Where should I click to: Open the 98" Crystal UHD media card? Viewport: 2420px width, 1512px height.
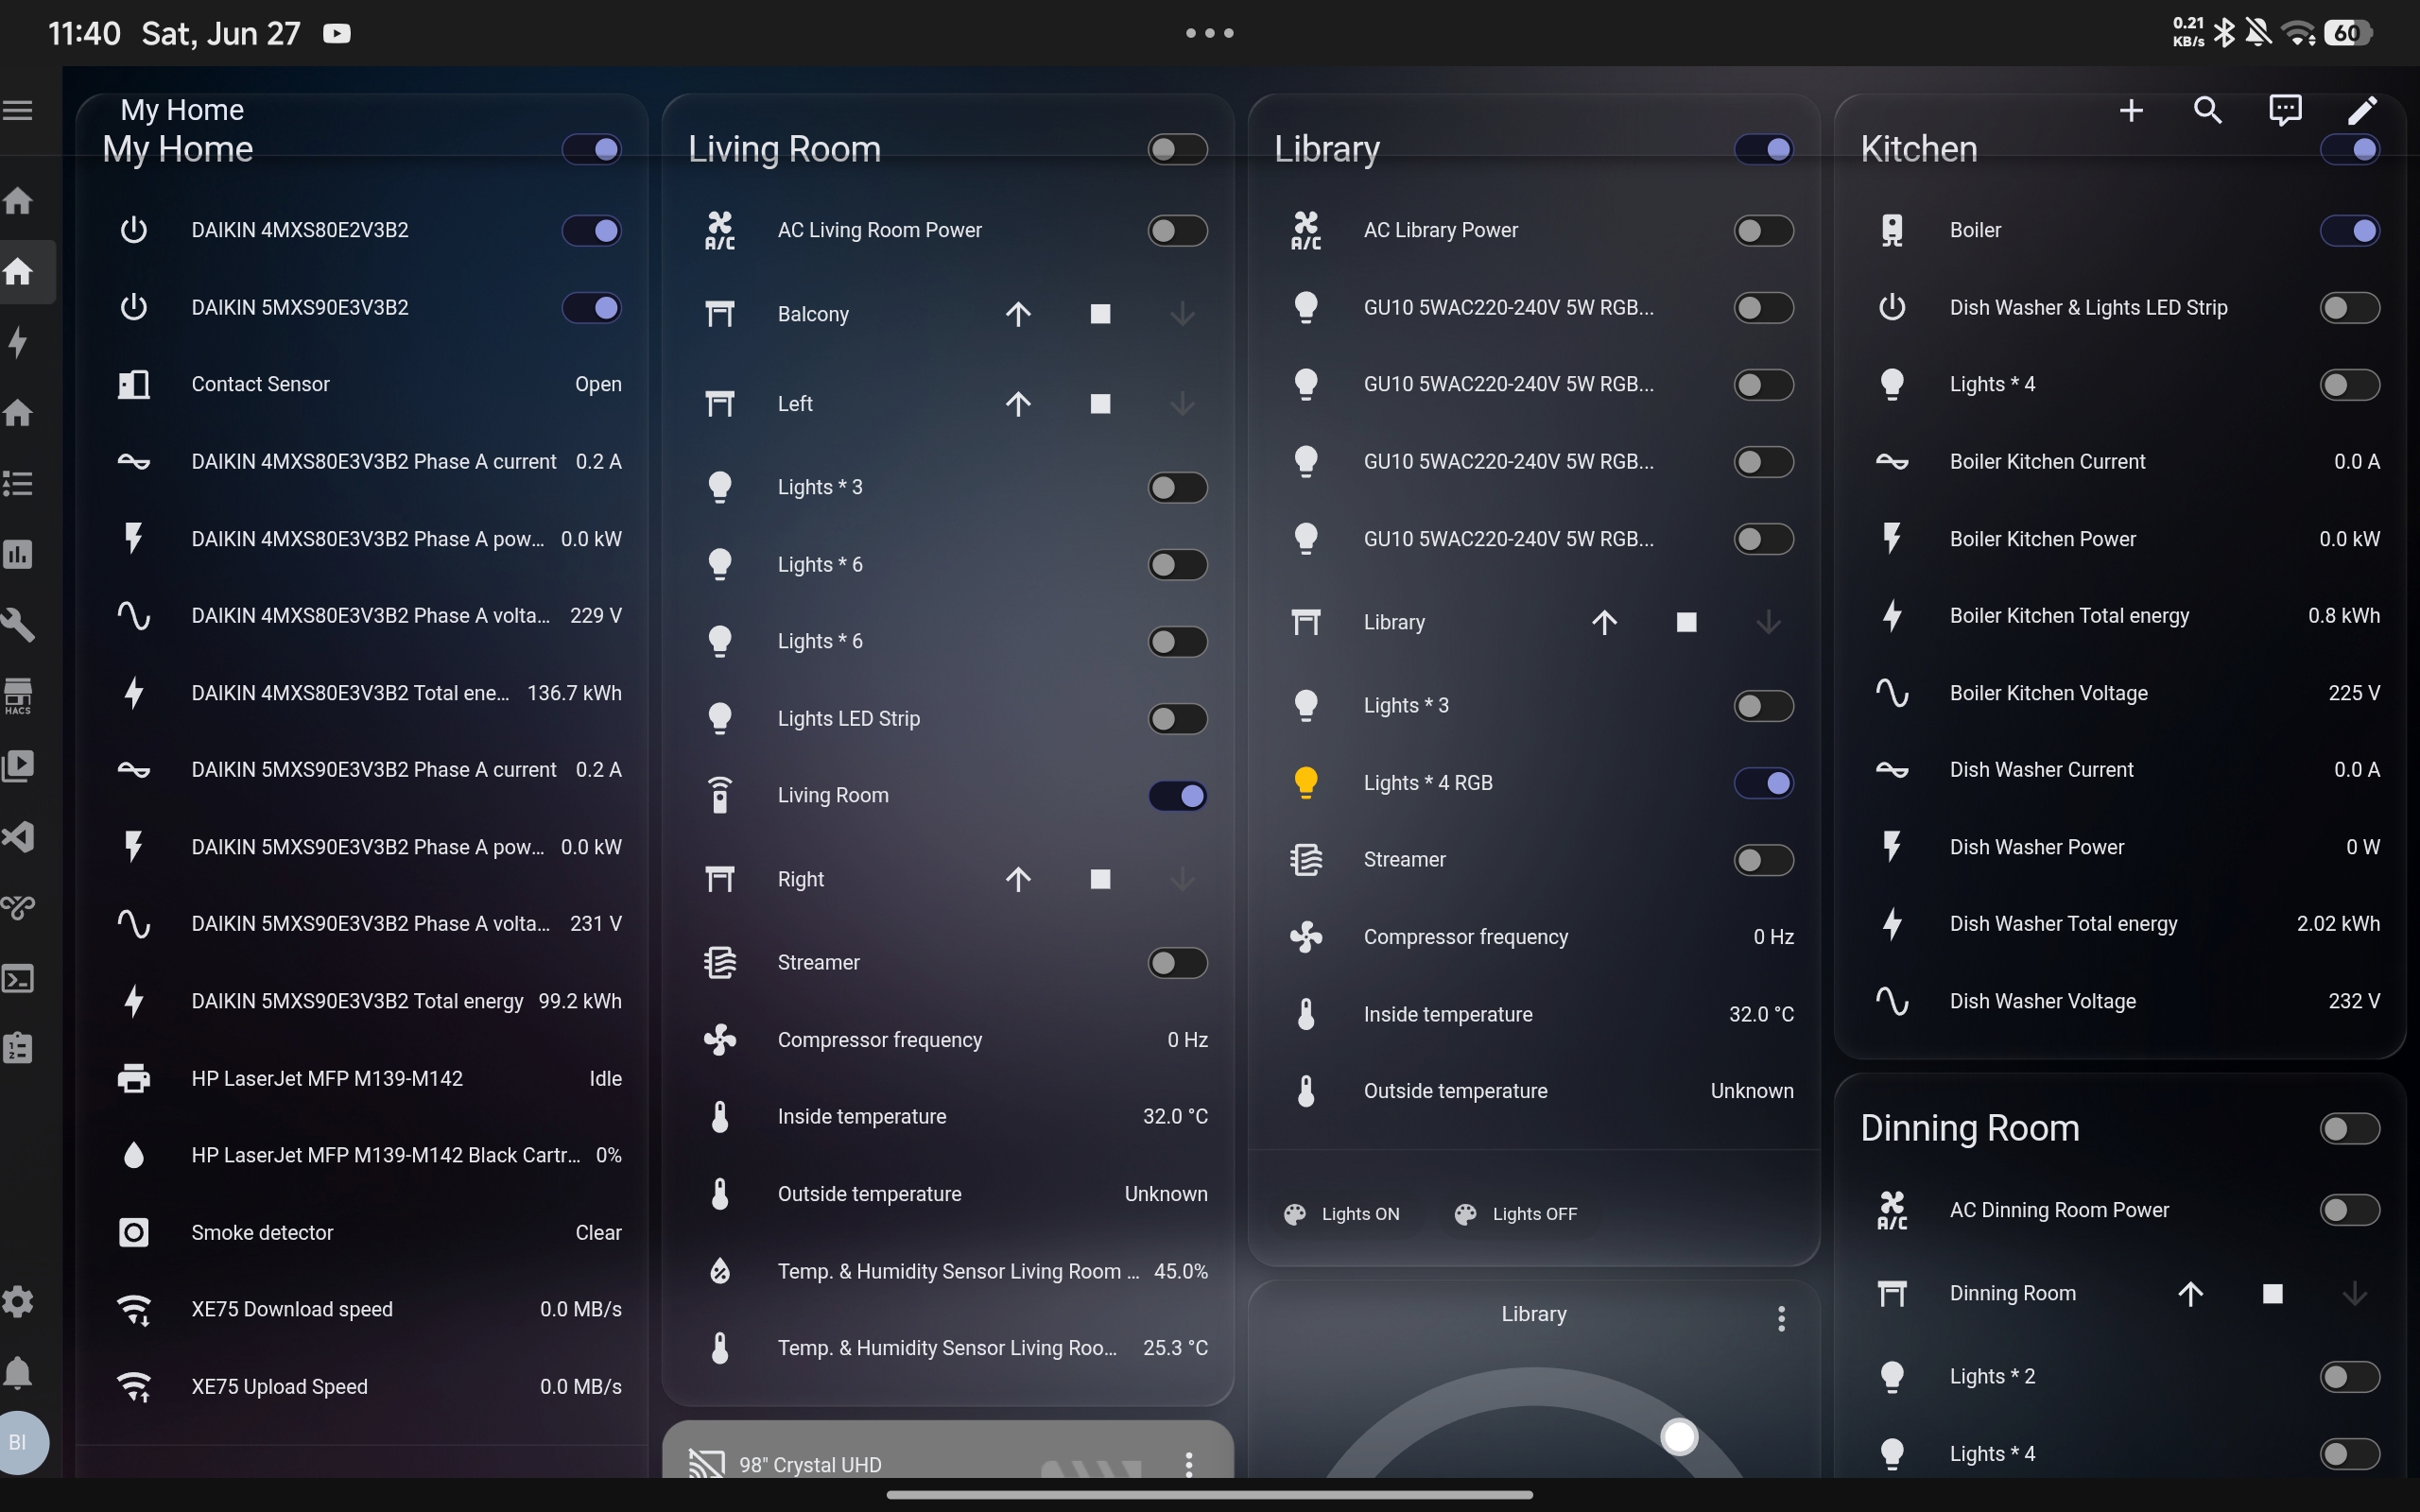pyautogui.click(x=947, y=1450)
